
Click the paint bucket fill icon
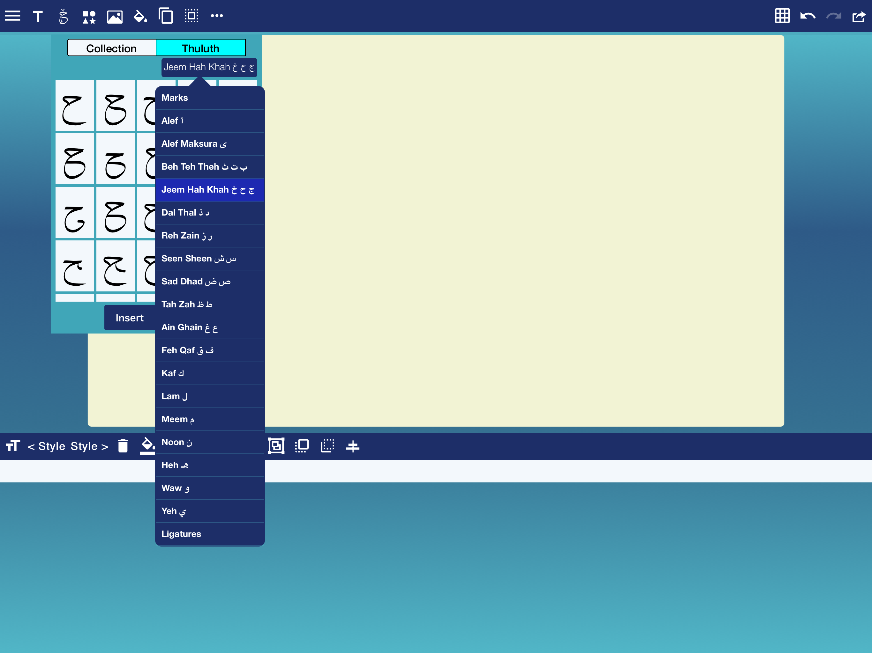(140, 17)
